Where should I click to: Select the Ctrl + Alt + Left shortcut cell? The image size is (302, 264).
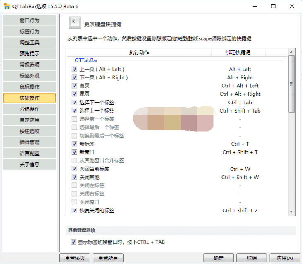(x=240, y=86)
